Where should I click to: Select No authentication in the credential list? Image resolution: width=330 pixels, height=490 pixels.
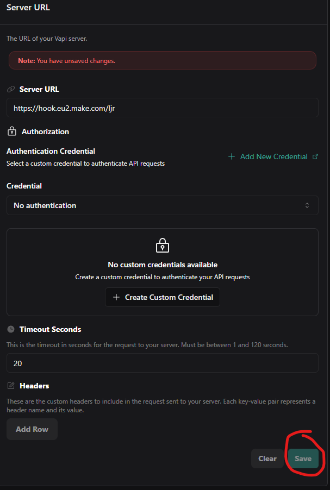click(x=45, y=205)
